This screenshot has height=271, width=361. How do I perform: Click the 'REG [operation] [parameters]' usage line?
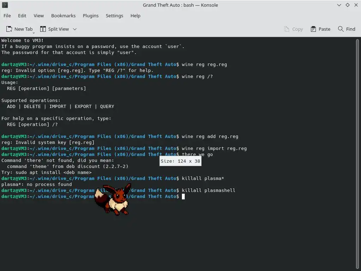click(46, 89)
